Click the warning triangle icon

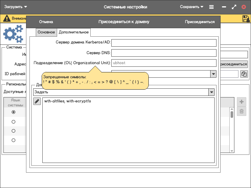point(7,18)
